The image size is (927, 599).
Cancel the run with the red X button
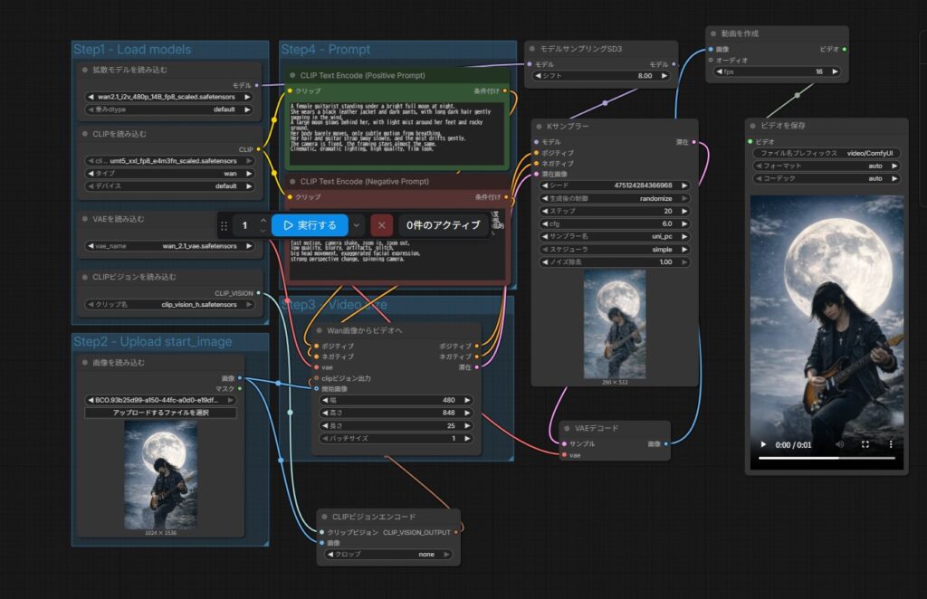(382, 225)
